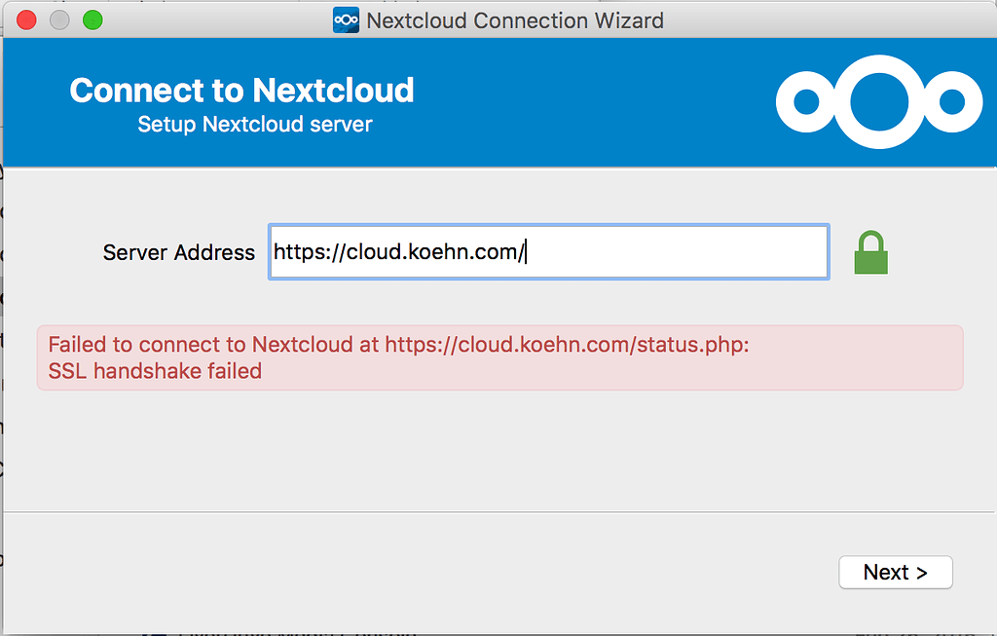Click the small Nextcloud icon in title bar
Screen dimensions: 997x636
[346, 19]
